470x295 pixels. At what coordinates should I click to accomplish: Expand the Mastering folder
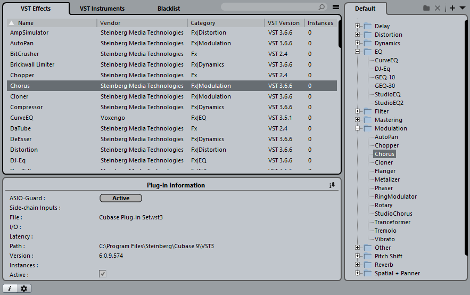[357, 120]
